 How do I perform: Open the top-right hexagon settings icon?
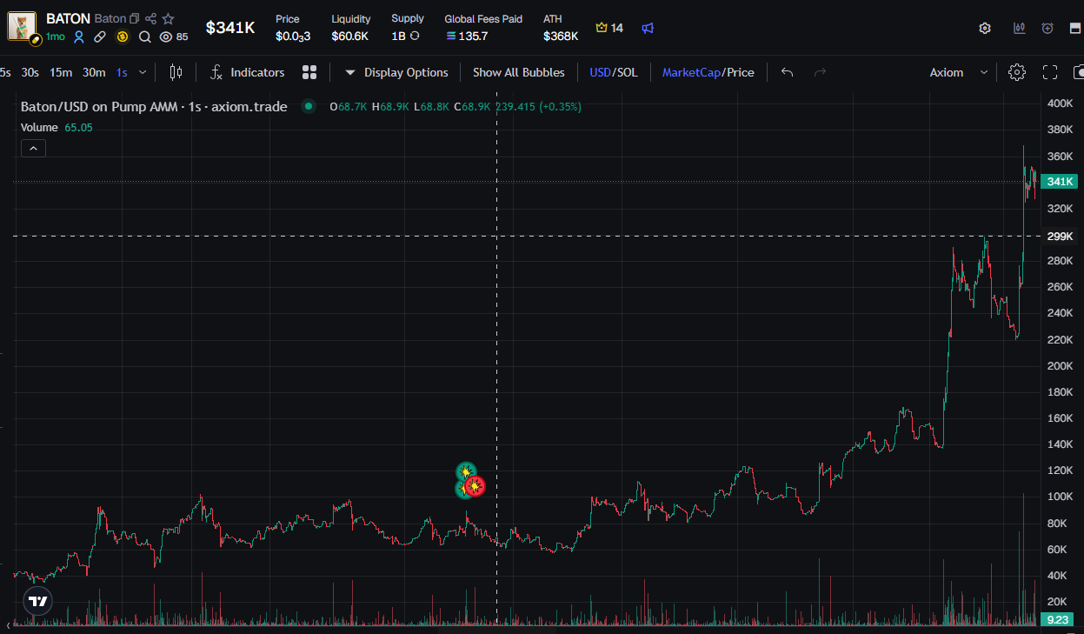pos(985,28)
